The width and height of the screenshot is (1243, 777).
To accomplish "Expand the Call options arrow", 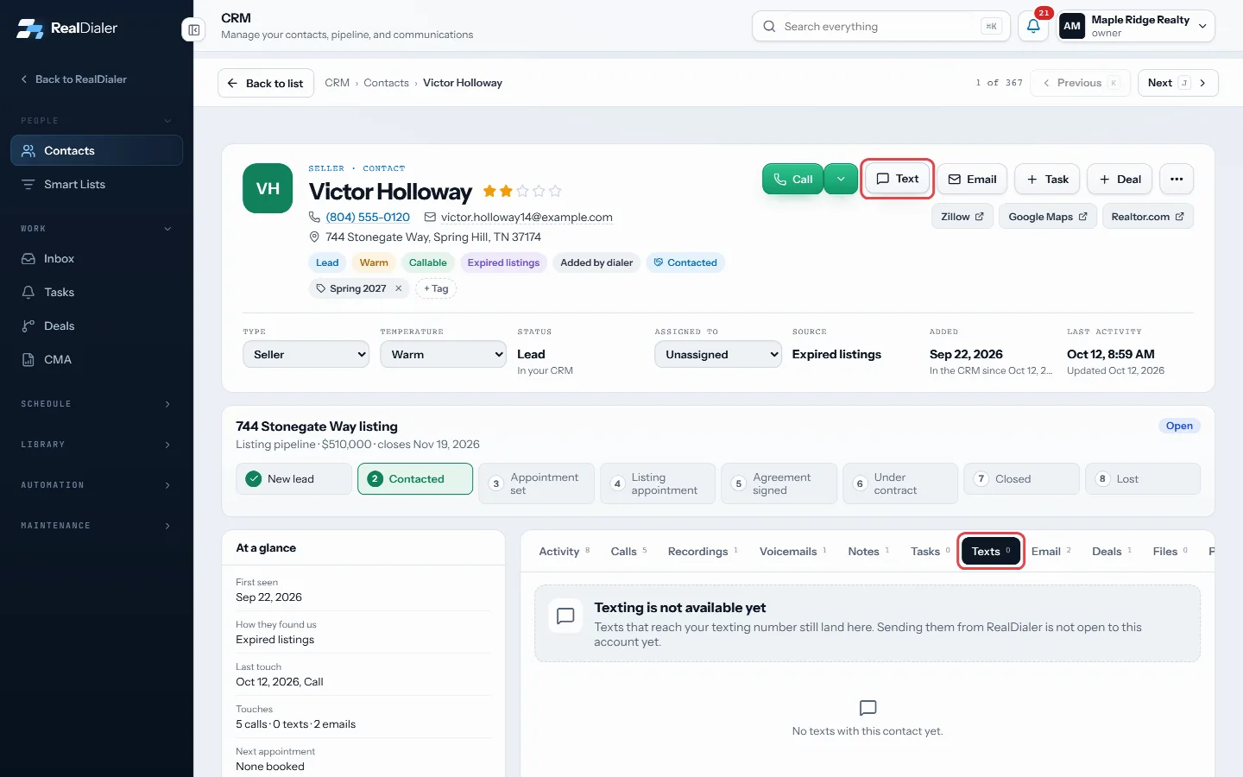I will click(x=841, y=179).
